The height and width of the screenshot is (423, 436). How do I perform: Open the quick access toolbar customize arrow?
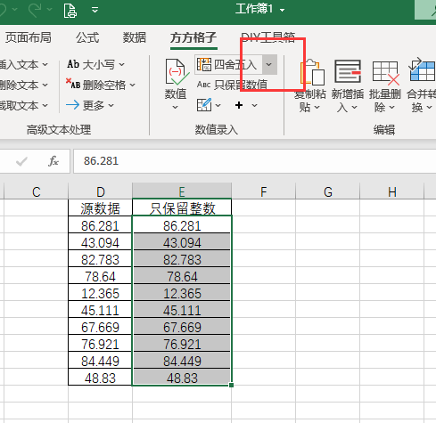pos(95,10)
